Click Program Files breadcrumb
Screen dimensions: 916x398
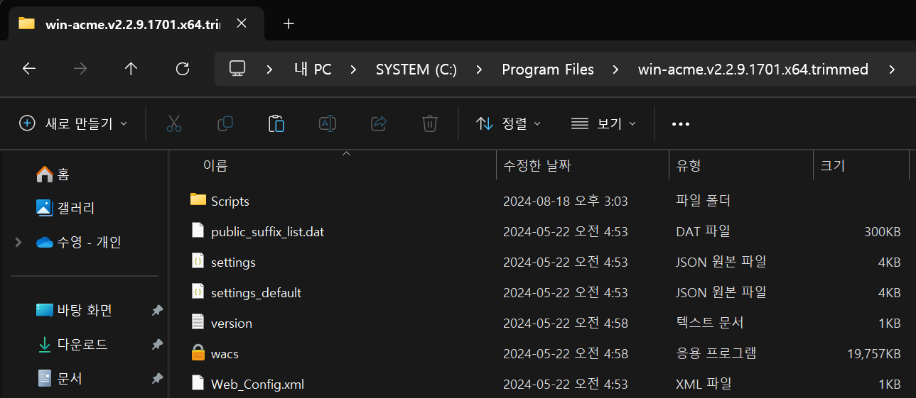click(x=548, y=70)
